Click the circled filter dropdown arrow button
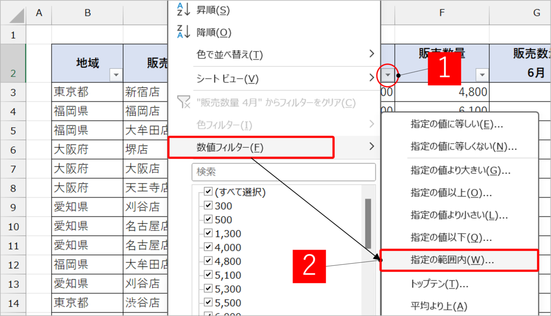 point(388,75)
